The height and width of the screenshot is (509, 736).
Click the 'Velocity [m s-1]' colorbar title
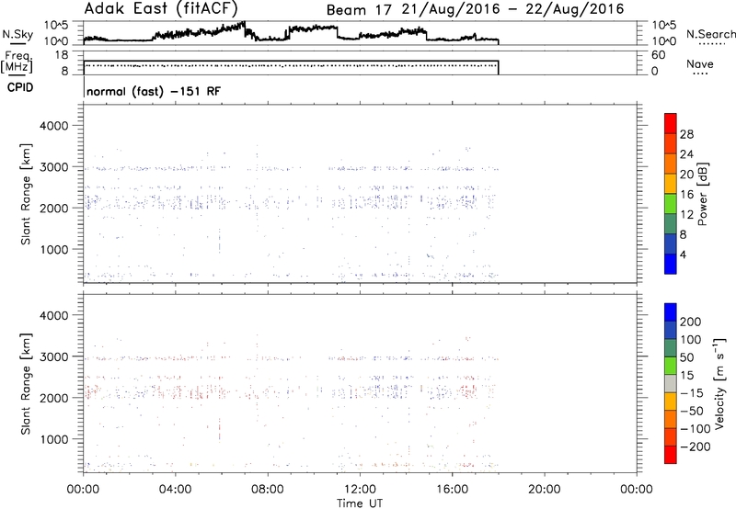tap(719, 383)
